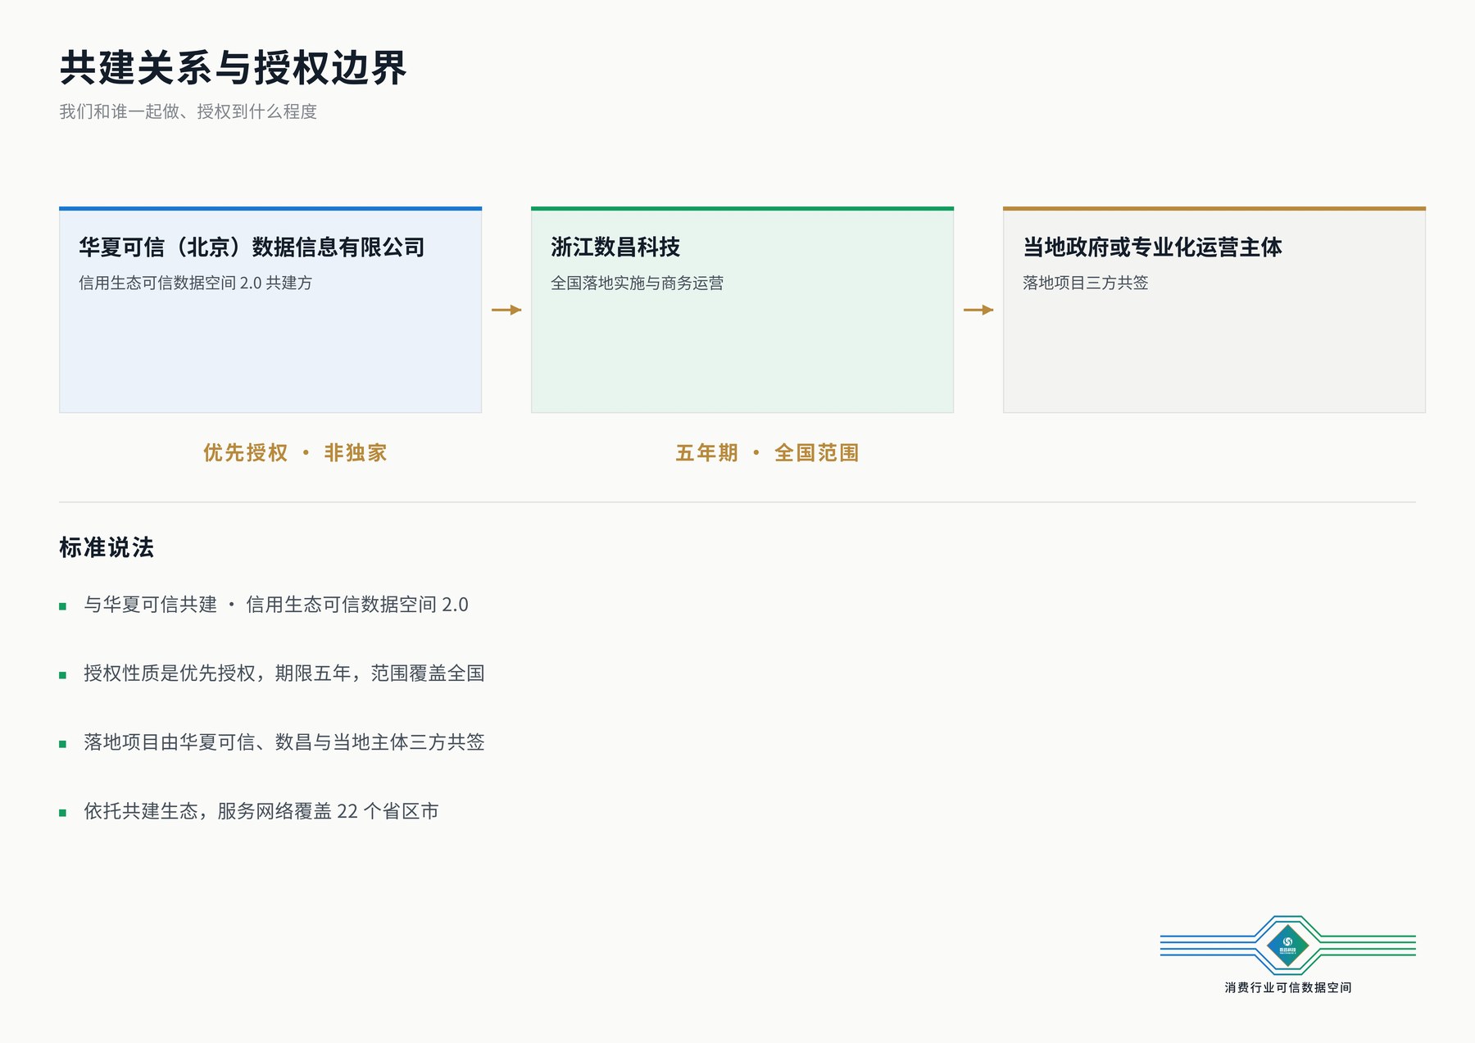Click the gold label 优先授权 · 非独家
This screenshot has width=1475, height=1043.
[x=295, y=453]
